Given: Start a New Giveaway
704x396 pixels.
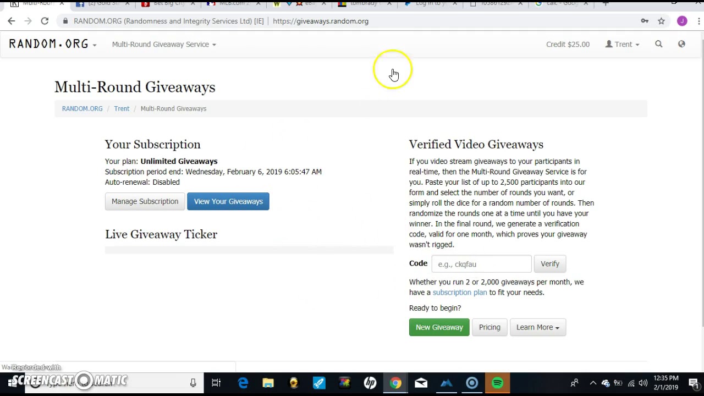Looking at the screenshot, I should (x=439, y=327).
